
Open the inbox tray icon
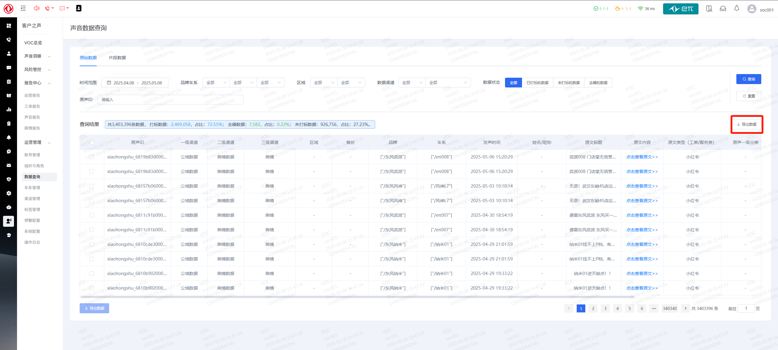723,8
